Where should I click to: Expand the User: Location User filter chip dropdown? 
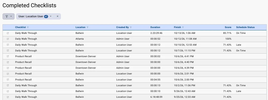point(51,16)
